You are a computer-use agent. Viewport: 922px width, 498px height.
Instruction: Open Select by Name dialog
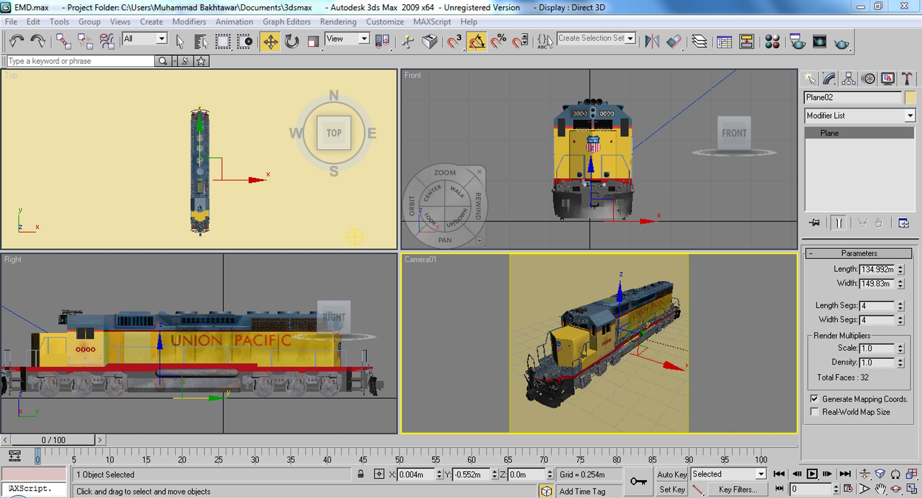pos(201,42)
